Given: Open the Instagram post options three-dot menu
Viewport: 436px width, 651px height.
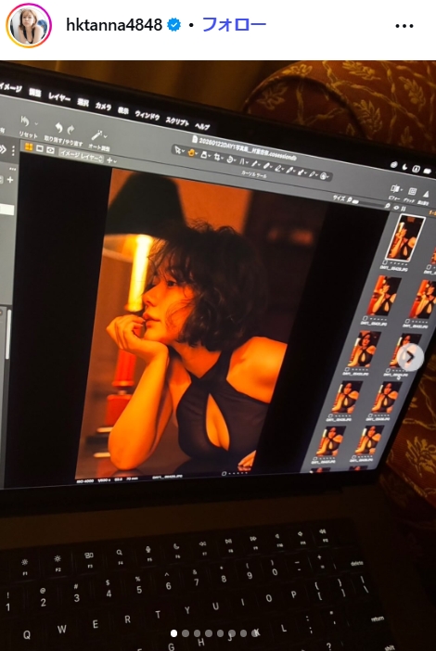Looking at the screenshot, I should (x=404, y=26).
